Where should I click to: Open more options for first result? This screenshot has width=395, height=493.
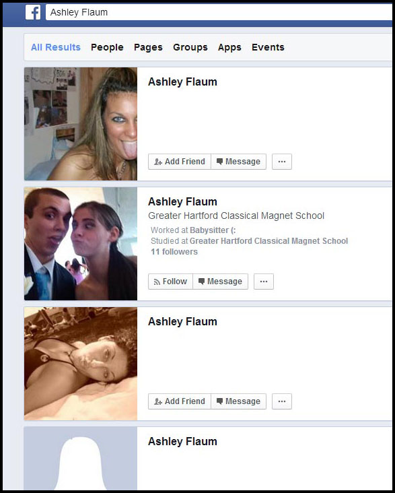coord(282,162)
